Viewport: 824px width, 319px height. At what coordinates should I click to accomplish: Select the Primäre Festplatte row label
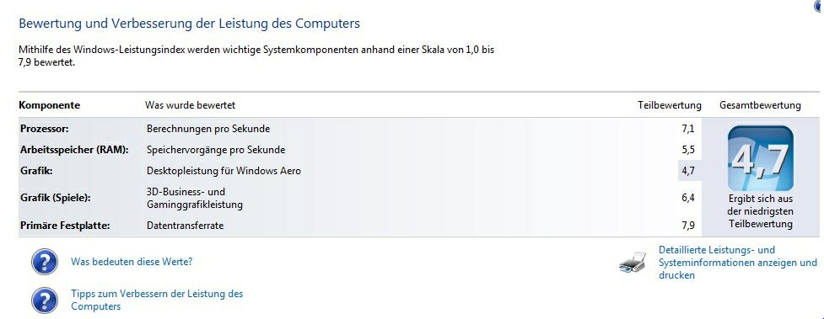pyautogui.click(x=66, y=226)
